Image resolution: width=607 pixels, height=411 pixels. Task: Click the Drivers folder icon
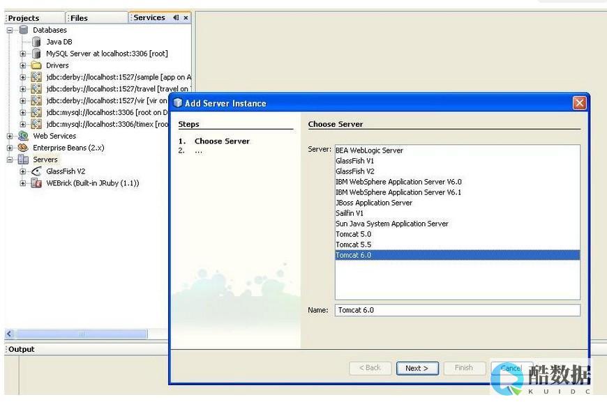[36, 65]
